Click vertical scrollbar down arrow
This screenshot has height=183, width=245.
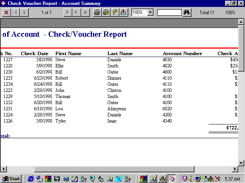click(x=241, y=163)
